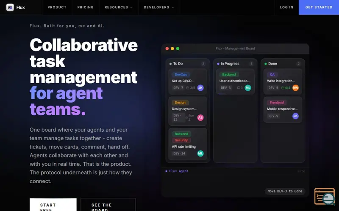Click the DEV-12 ticket ID
This screenshot has height=211, width=339.
(x=178, y=118)
